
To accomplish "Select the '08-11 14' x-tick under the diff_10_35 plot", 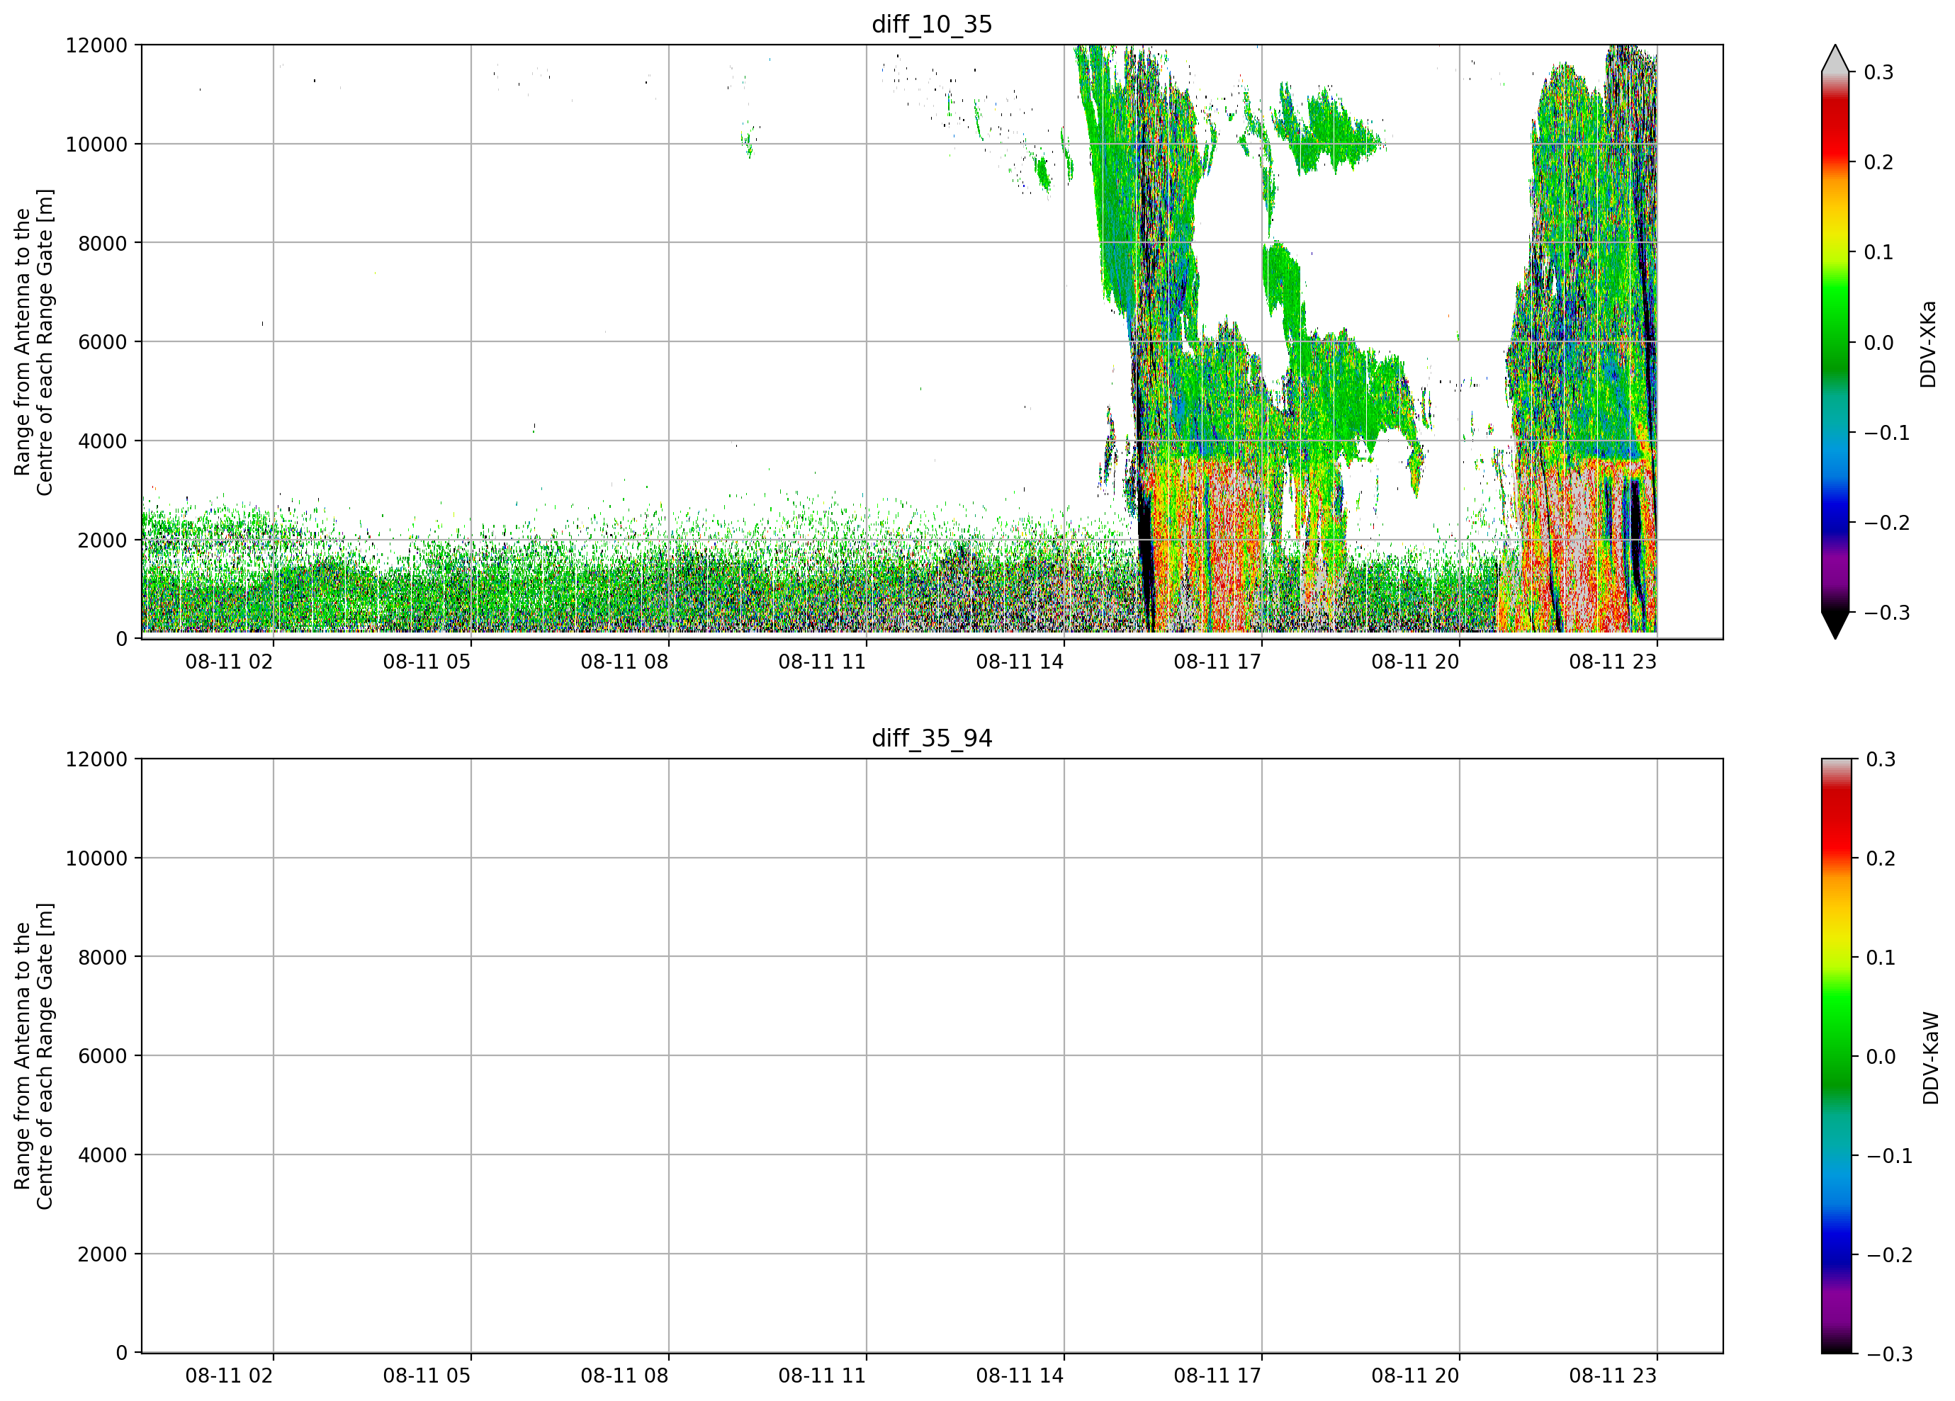I will coord(1020,662).
